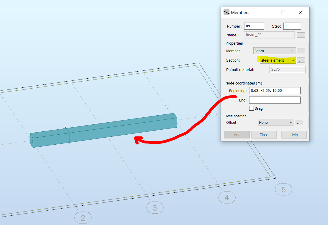Open offset definition via ellipsis beside Offset

(x=299, y=122)
